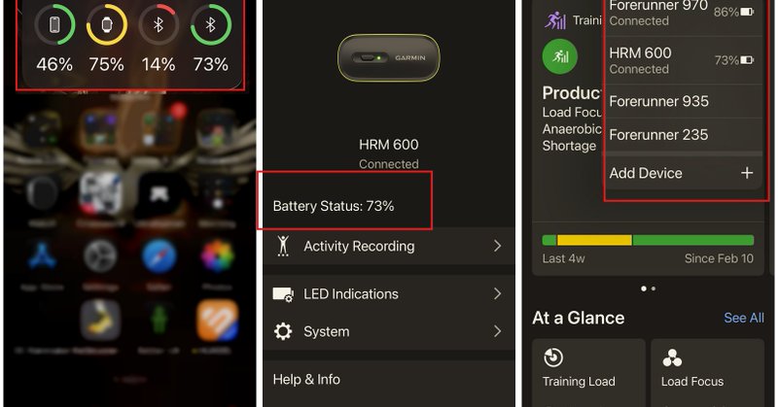Select Forerunner 935 from the device list

coord(683,101)
